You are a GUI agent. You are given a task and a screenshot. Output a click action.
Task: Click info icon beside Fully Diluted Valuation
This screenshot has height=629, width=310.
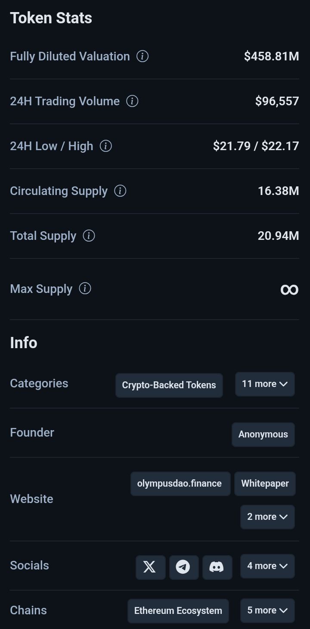click(143, 56)
